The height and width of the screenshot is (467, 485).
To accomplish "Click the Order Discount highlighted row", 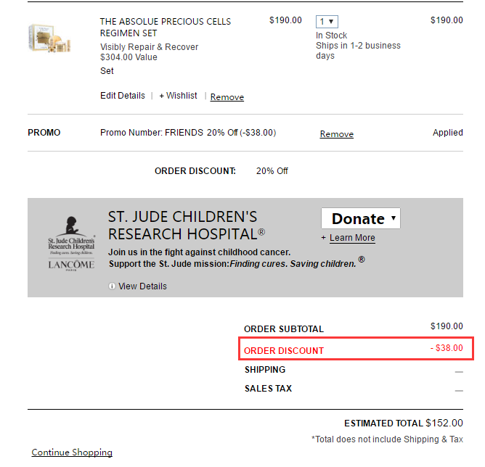I will coord(356,348).
